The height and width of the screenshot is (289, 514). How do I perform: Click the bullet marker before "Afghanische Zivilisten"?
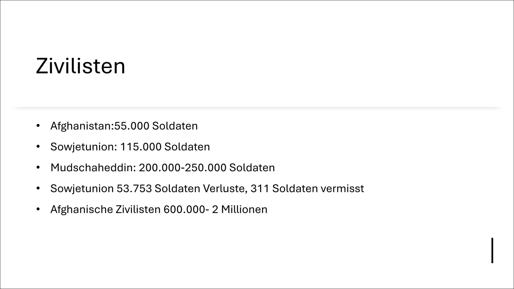coord(38,209)
